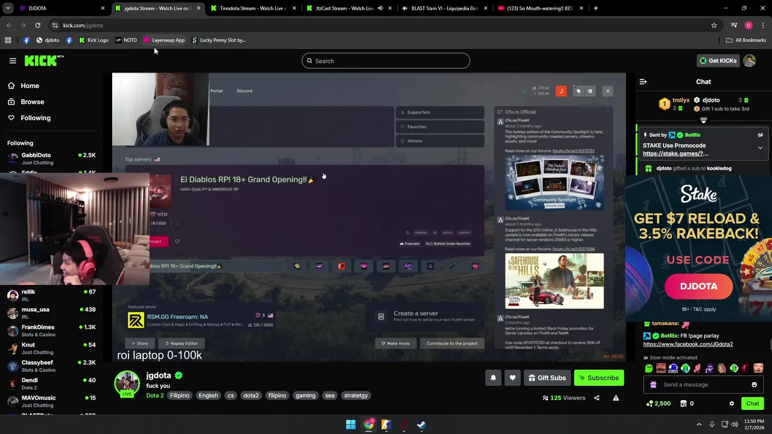Viewport: 772px width, 434px height.
Task: Open the Chrome tab search dropdown
Action: (8, 8)
